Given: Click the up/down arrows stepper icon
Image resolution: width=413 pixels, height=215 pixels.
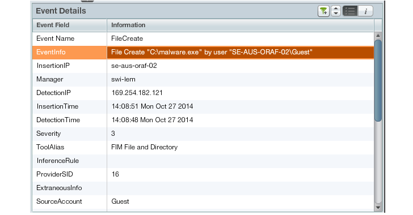Looking at the screenshot, I should [336, 11].
